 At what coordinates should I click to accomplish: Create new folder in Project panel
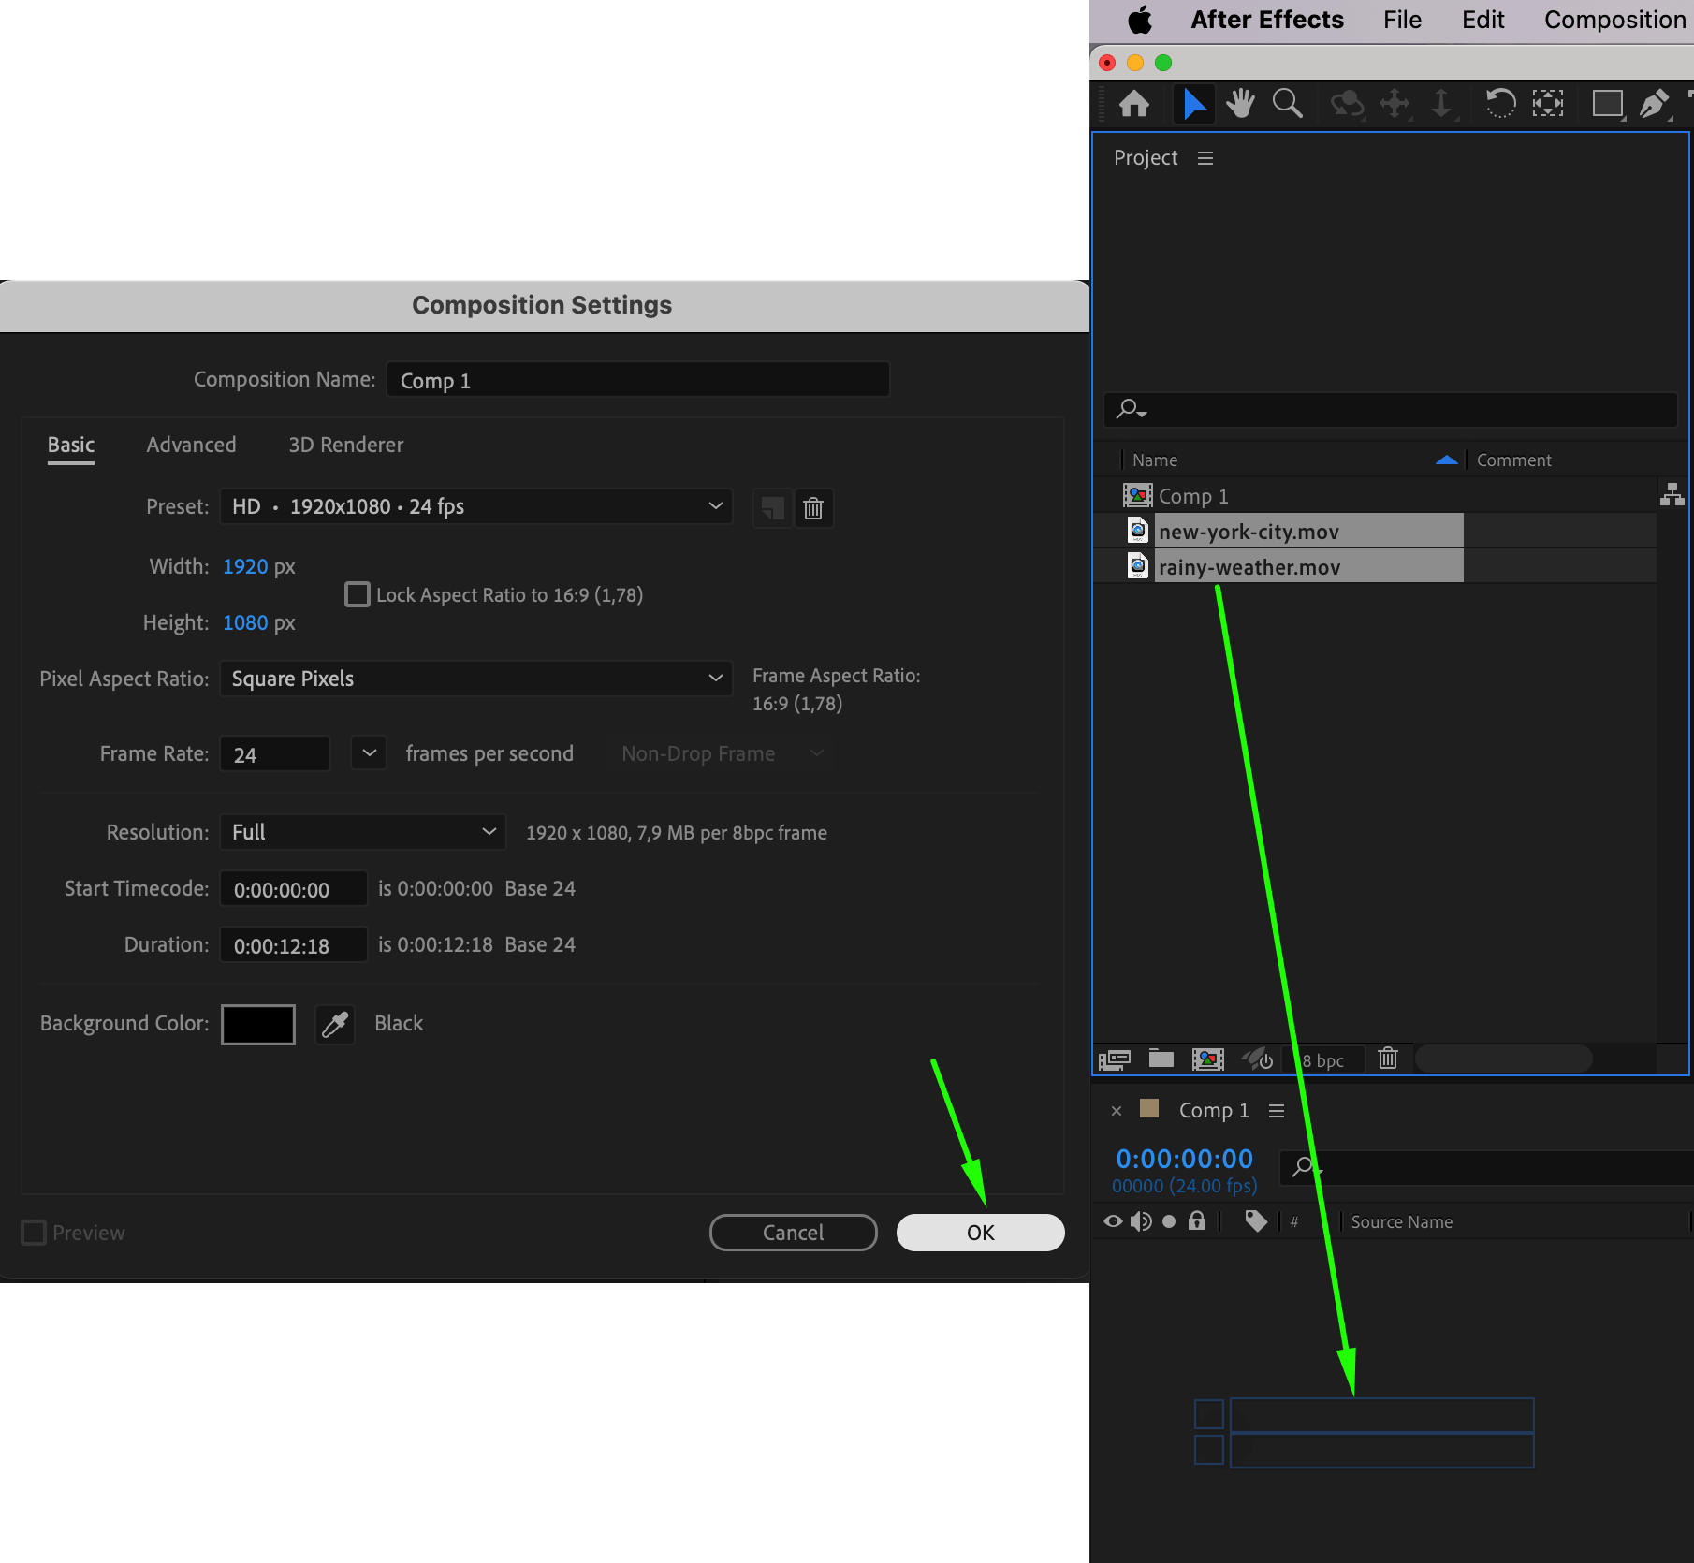coord(1161,1059)
